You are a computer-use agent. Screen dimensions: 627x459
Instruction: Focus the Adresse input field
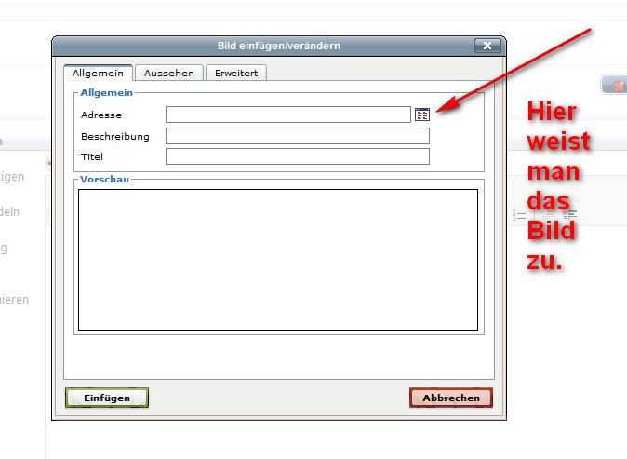click(287, 115)
